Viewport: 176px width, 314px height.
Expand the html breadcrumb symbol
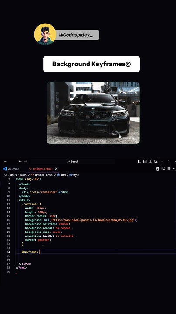(61, 175)
